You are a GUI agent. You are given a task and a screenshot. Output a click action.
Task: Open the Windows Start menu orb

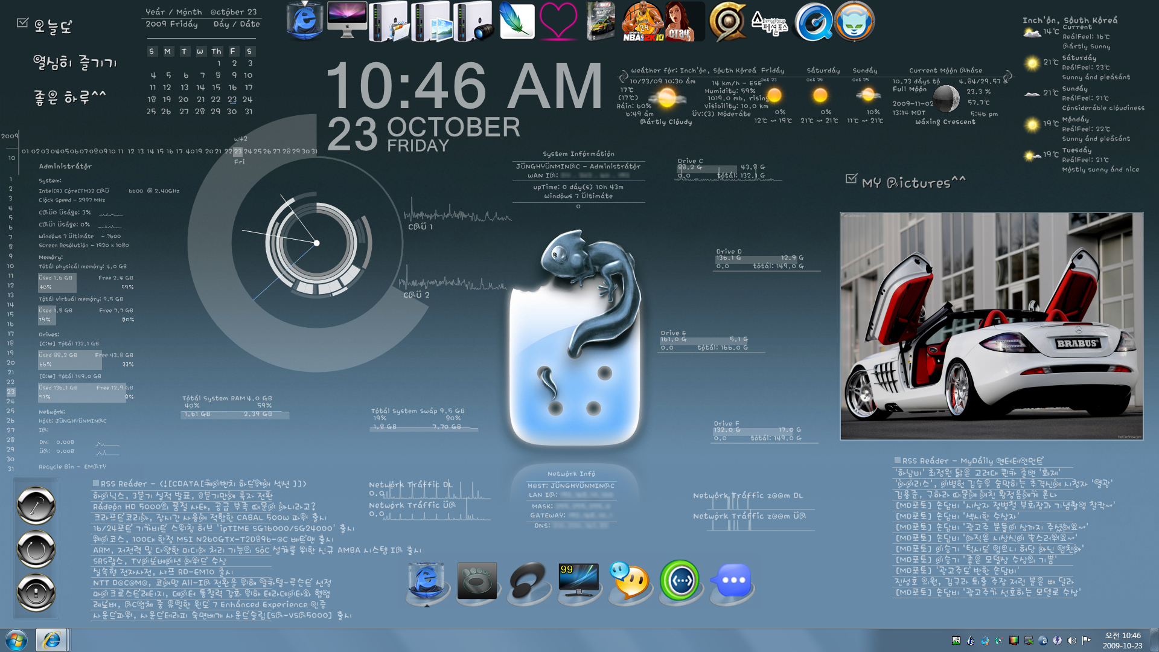[16, 640]
